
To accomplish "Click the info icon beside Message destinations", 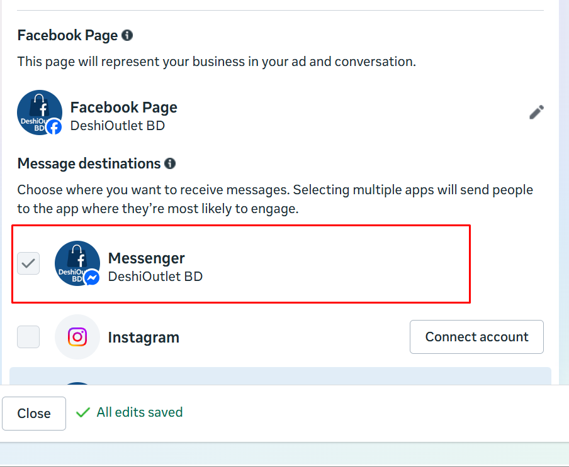I will (x=170, y=164).
